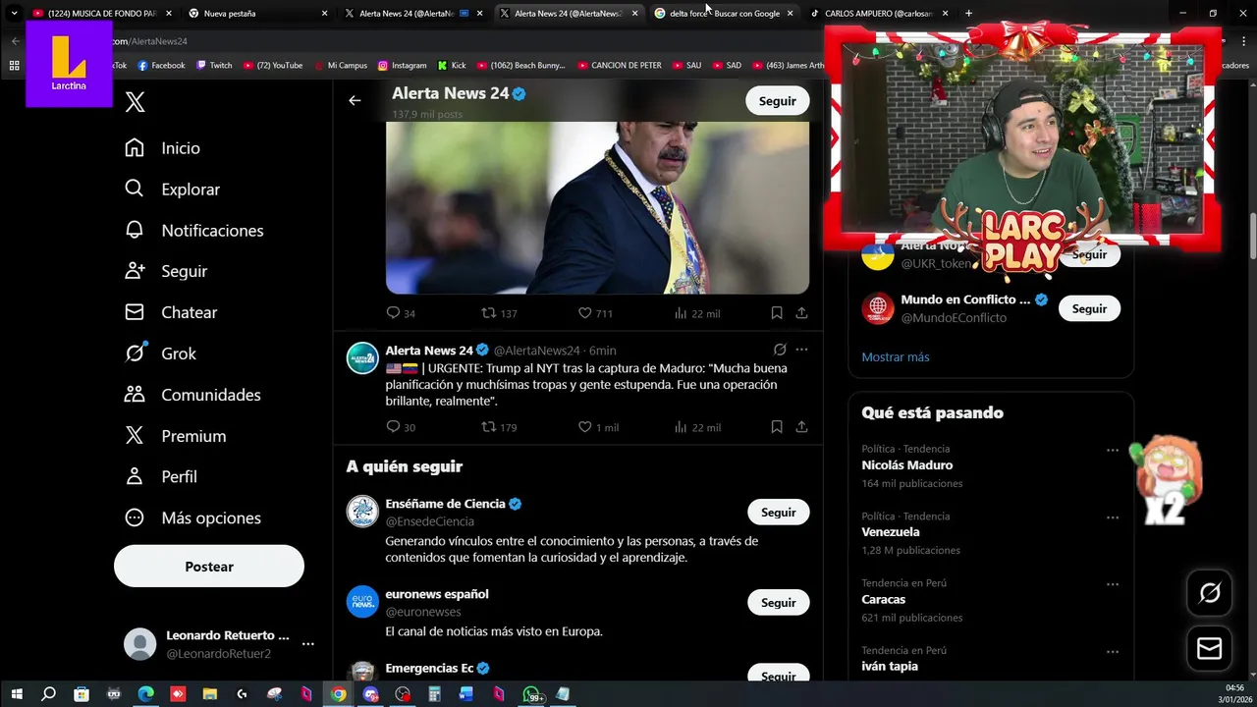Go back with profile header arrow
Screen dimensions: 1257x707
pos(355,100)
